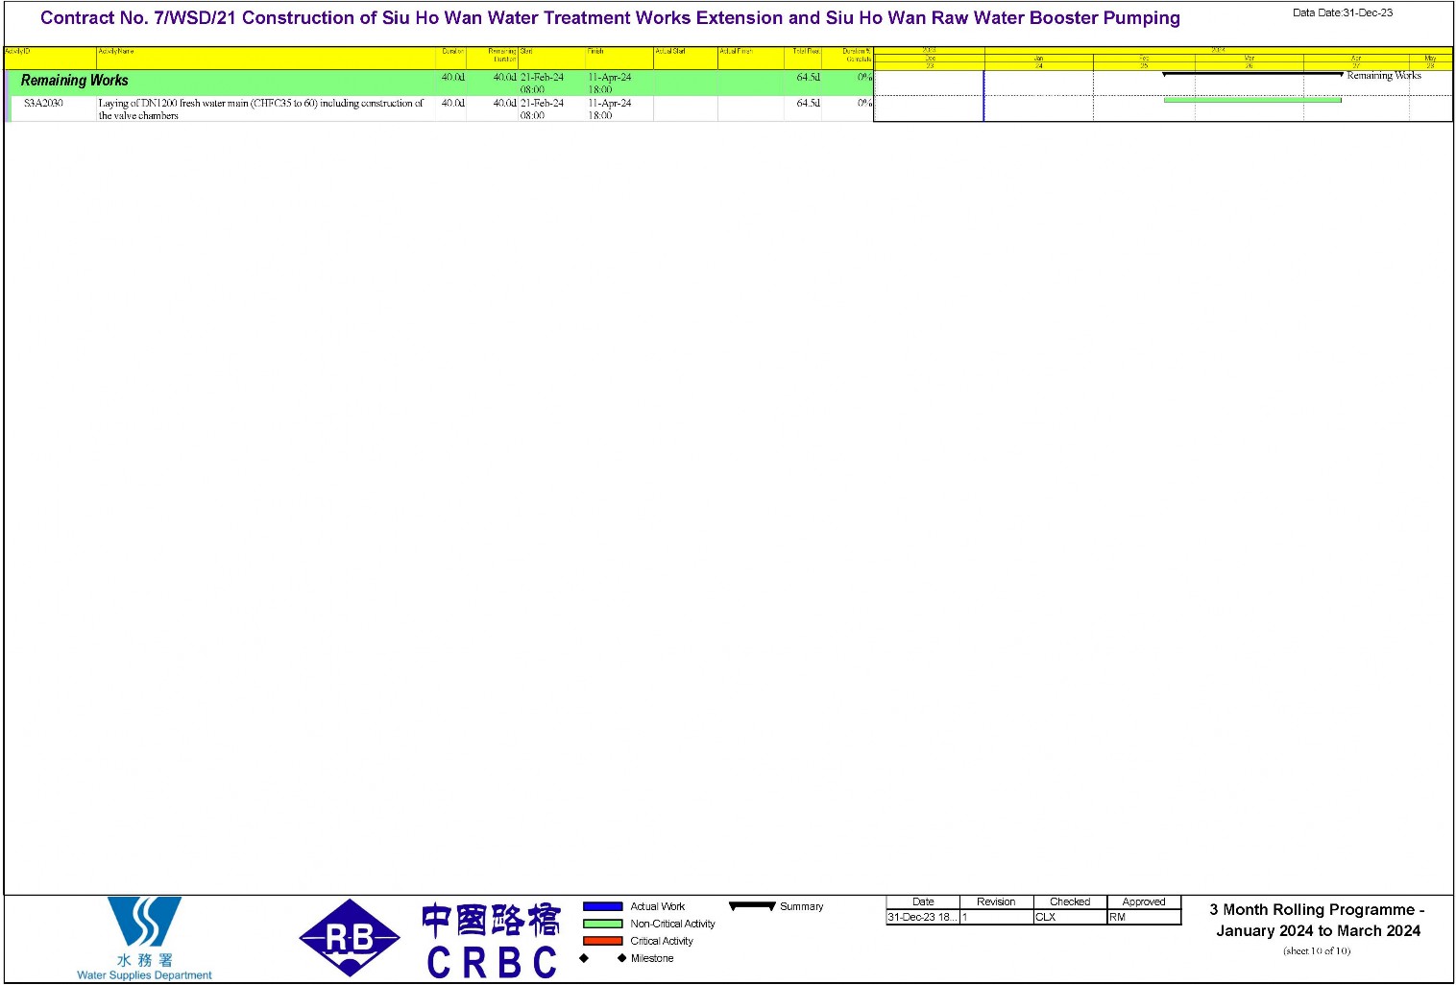Image resolution: width=1456 pixels, height=985 pixels.
Task: Select the green Non-Critical Activity legend swatch
Action: pyautogui.click(x=603, y=924)
